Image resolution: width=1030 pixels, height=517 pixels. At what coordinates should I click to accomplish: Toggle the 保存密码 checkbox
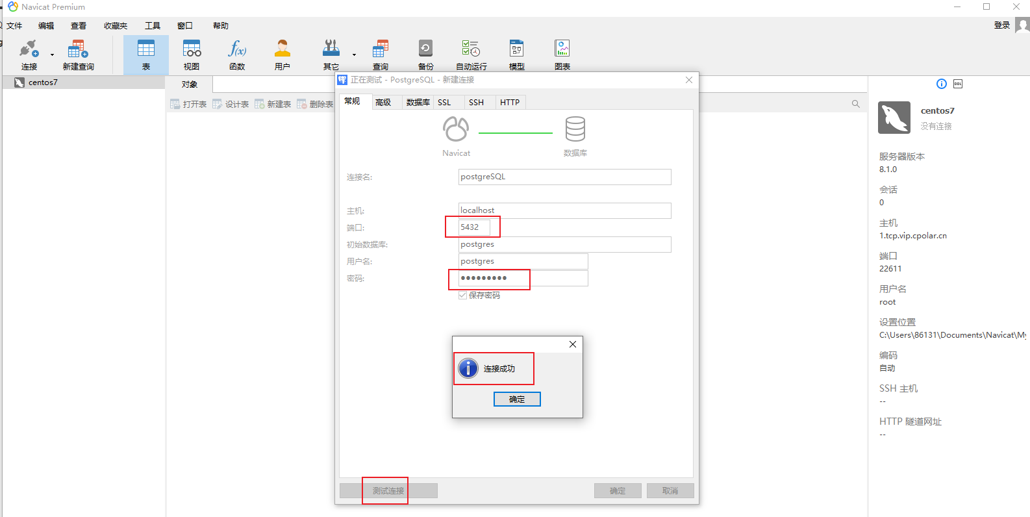click(x=463, y=295)
